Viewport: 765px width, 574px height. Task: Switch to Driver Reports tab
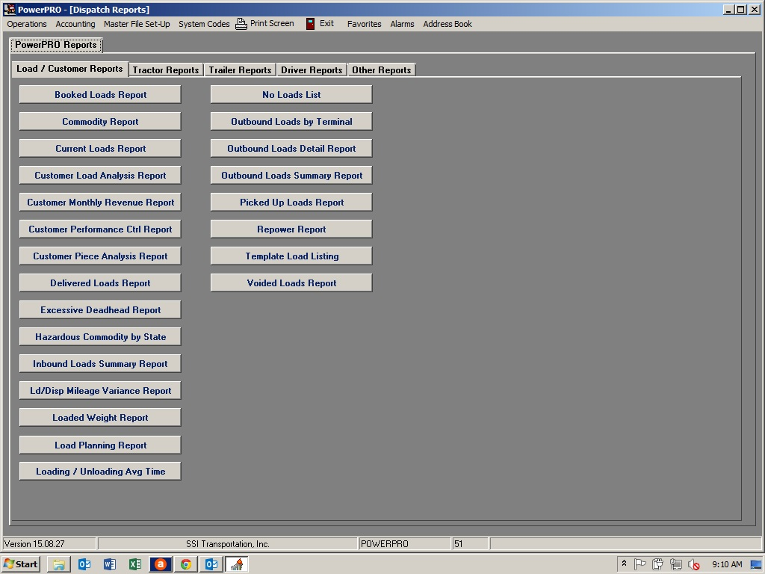(x=312, y=70)
